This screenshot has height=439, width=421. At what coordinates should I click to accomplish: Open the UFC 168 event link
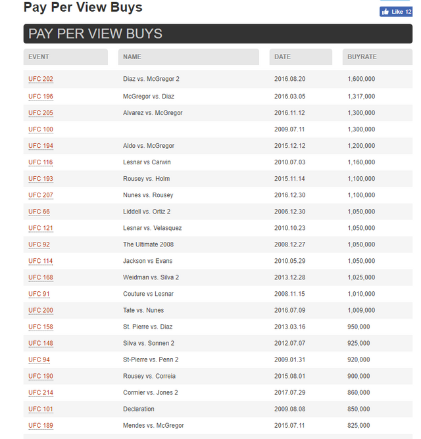41,277
